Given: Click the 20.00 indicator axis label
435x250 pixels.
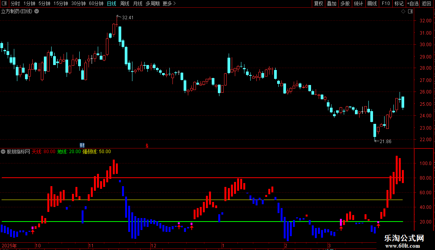Looking at the screenshot, I should point(425,222).
